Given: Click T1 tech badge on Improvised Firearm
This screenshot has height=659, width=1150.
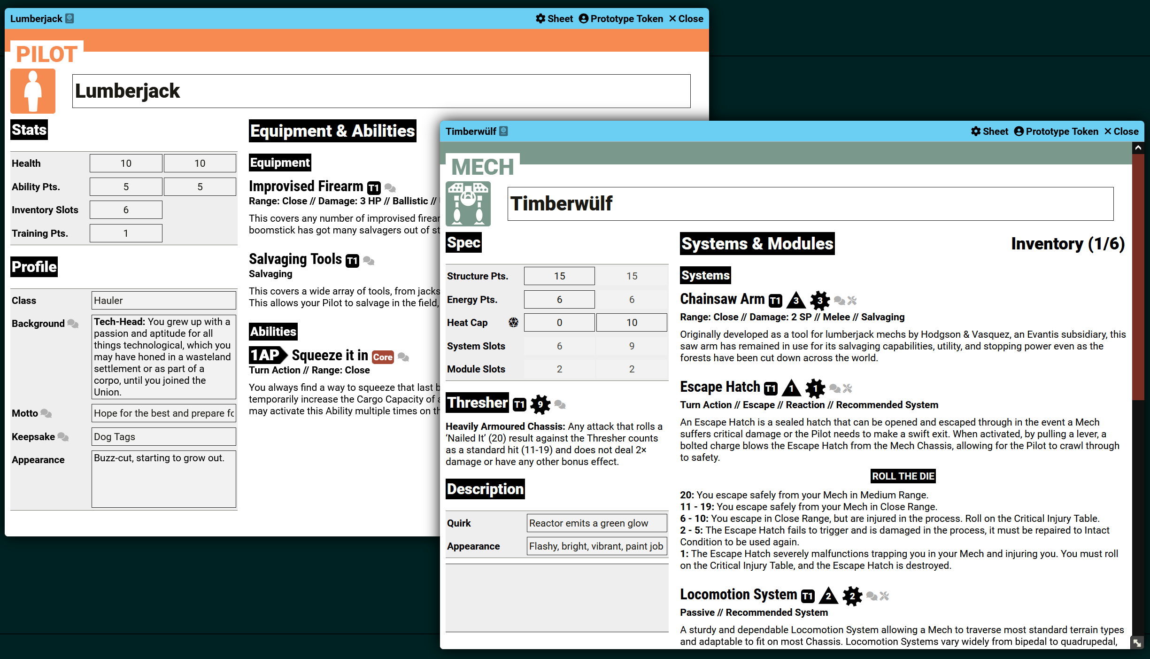Looking at the screenshot, I should point(374,188).
